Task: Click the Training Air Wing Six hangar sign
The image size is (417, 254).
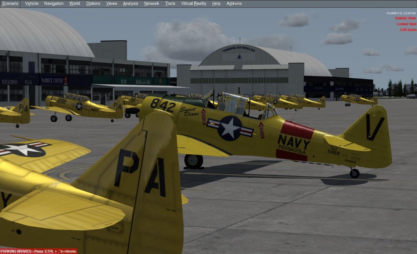Action: (239, 49)
